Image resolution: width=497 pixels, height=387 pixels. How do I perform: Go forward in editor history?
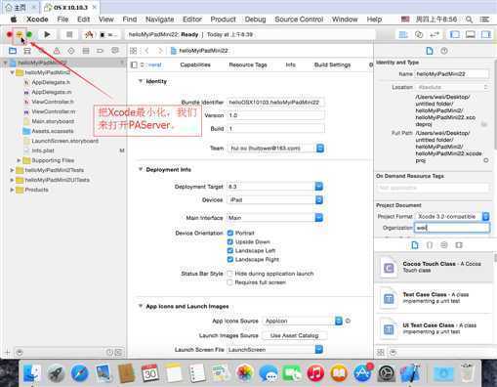point(159,51)
